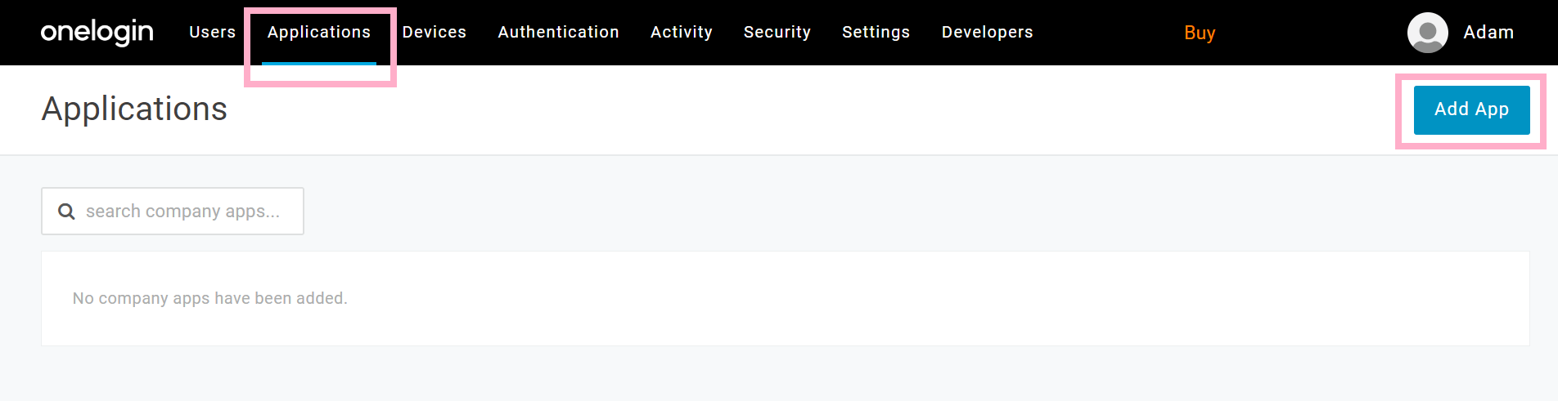This screenshot has height=401, width=1558.
Task: Click the magnifier search icon
Action: pos(66,212)
